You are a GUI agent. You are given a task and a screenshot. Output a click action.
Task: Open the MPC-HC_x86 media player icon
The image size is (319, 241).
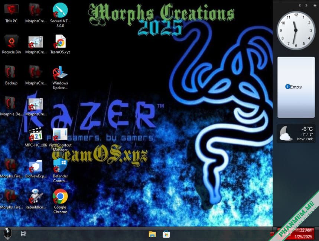36,137
